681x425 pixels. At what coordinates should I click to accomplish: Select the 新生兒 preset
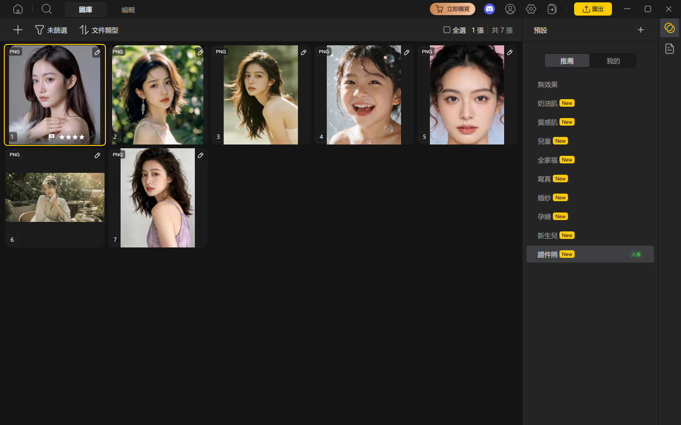(590, 236)
